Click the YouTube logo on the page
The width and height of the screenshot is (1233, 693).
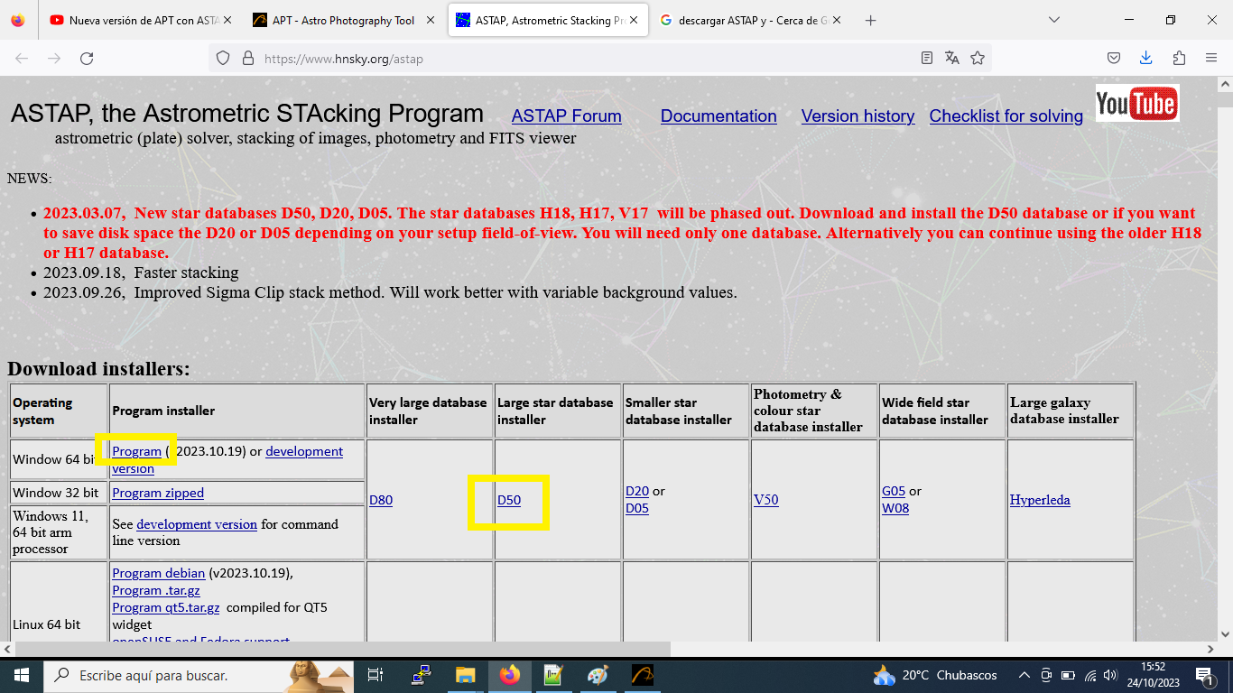[x=1137, y=104]
